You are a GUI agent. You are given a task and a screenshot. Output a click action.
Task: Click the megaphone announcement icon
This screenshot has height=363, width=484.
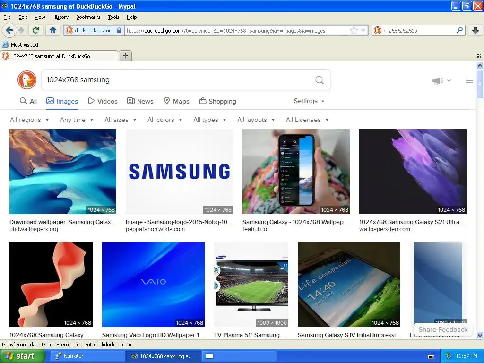click(437, 81)
